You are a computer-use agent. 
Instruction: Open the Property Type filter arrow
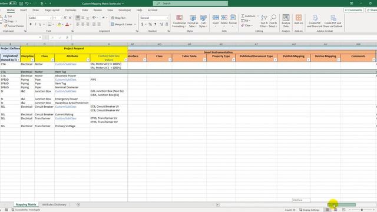pyautogui.click(x=233, y=60)
